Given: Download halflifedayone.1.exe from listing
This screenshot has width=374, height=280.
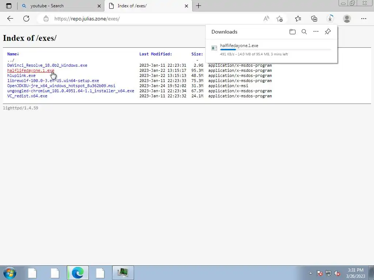Looking at the screenshot, I should [31, 70].
